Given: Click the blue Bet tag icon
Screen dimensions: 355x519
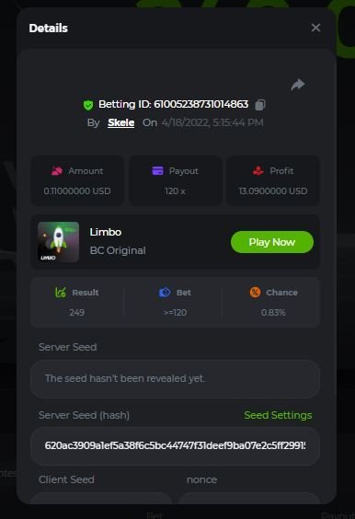Looking at the screenshot, I should (165, 293).
